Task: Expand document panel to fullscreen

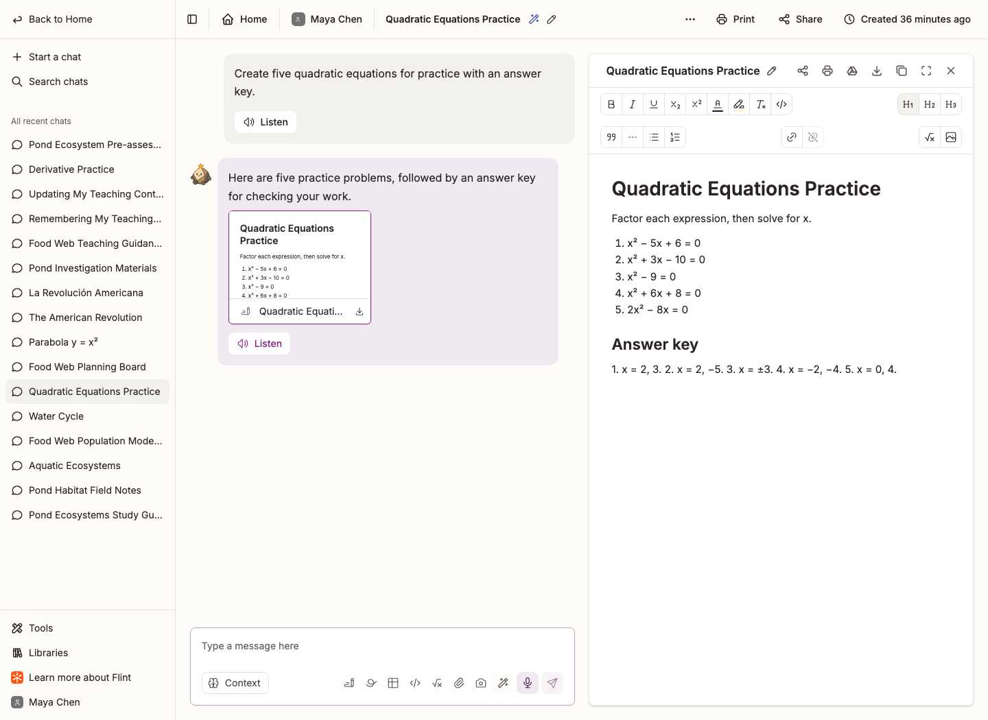Action: (926, 71)
